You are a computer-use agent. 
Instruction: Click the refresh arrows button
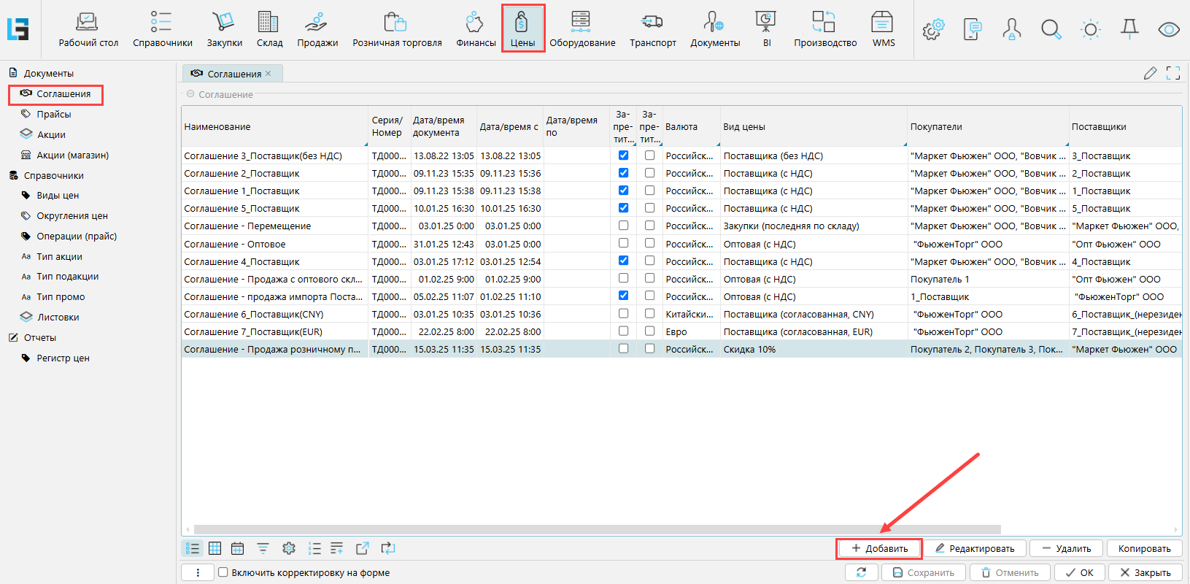862,572
